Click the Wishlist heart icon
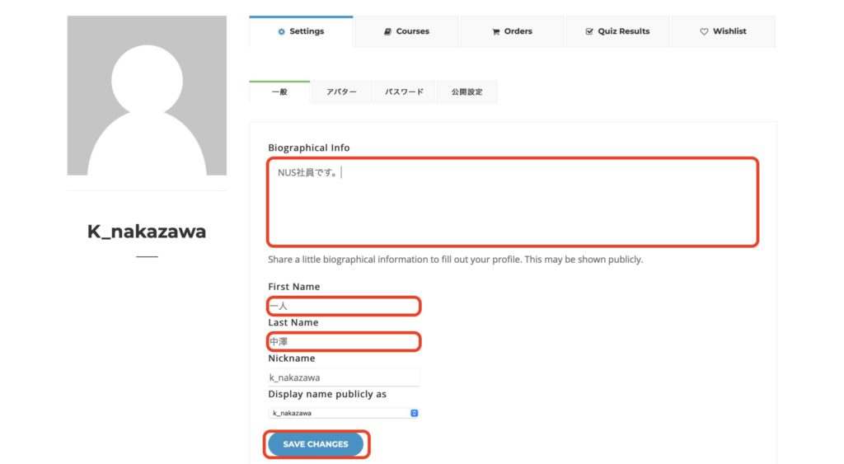 pyautogui.click(x=704, y=32)
